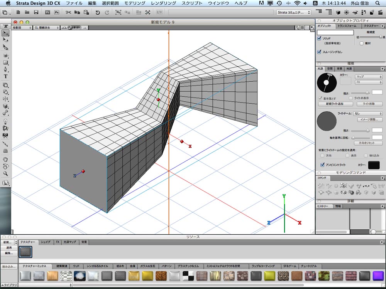Open the FX dropdown in light panel
The image size is (386, 289).
pos(369,82)
